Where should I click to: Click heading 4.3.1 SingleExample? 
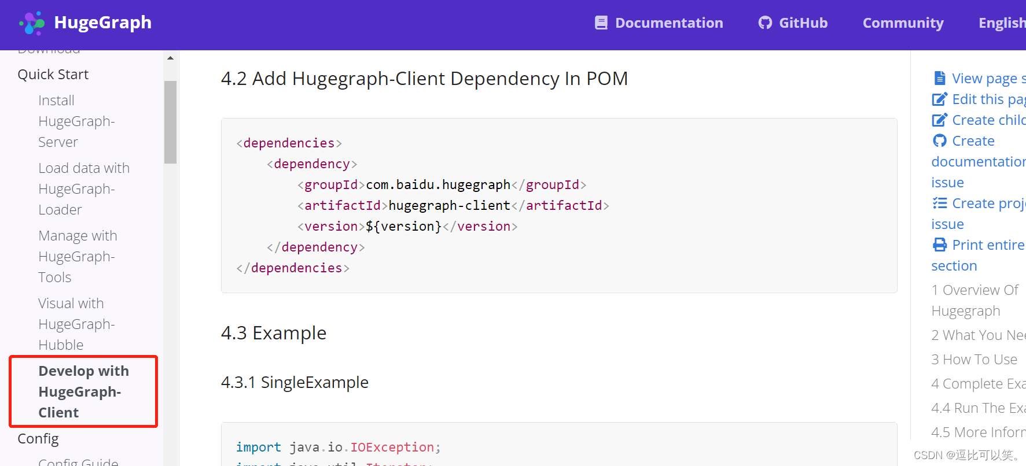pyautogui.click(x=295, y=382)
